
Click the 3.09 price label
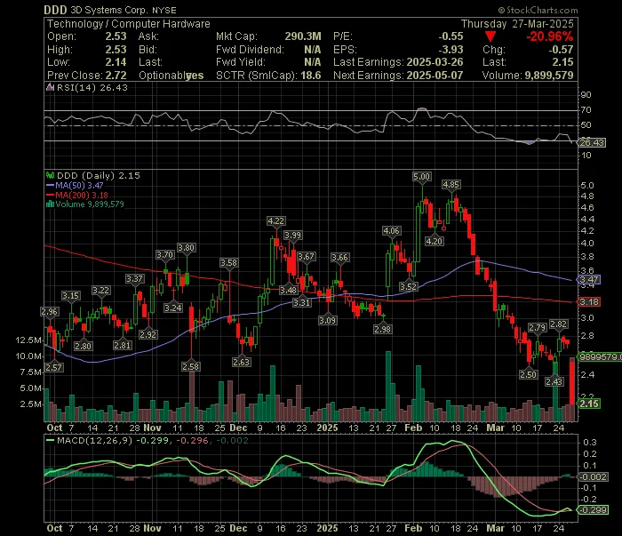pos(328,320)
